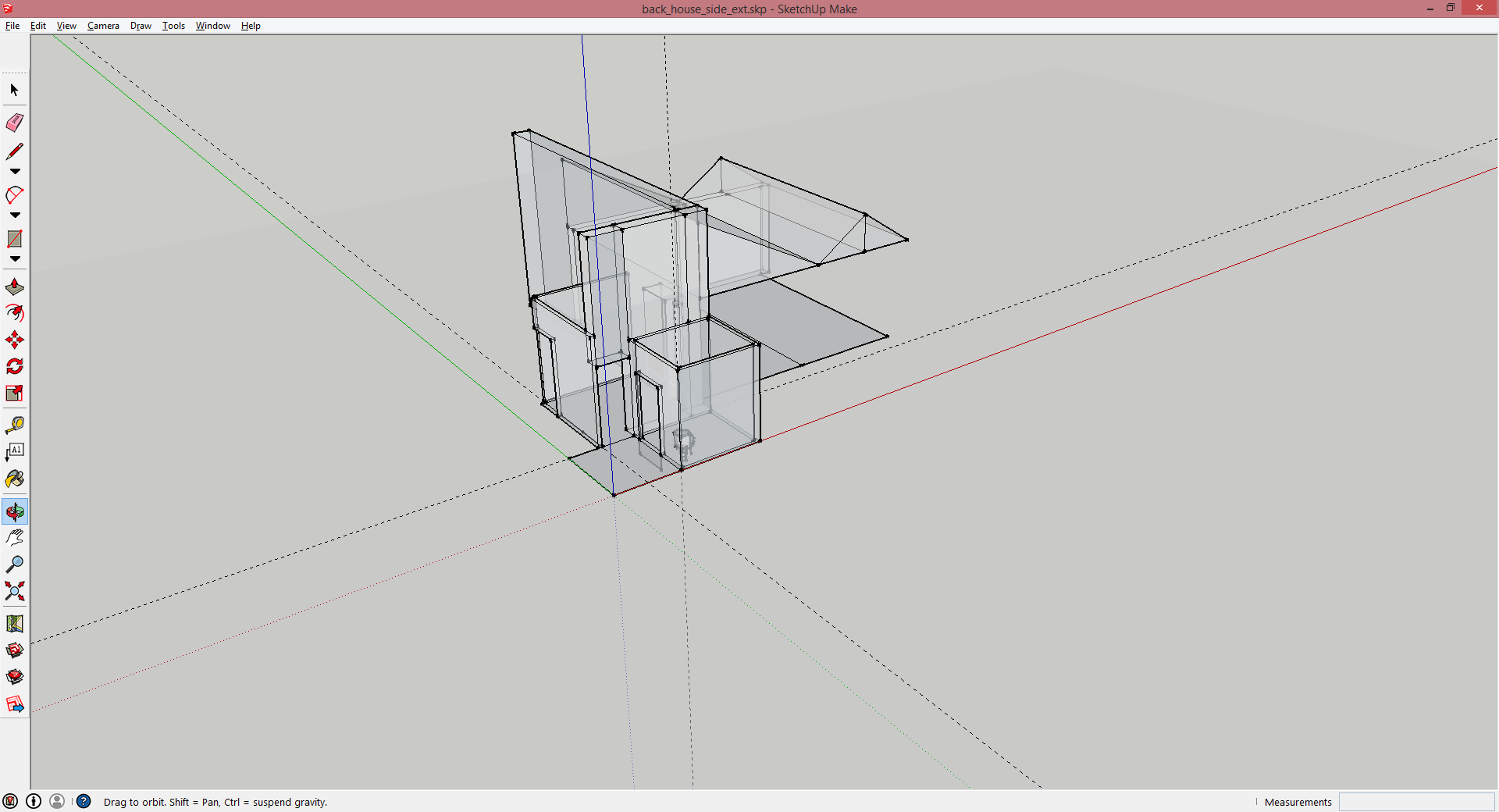Activate the Move tool
Image resolution: width=1499 pixels, height=812 pixels.
(15, 340)
